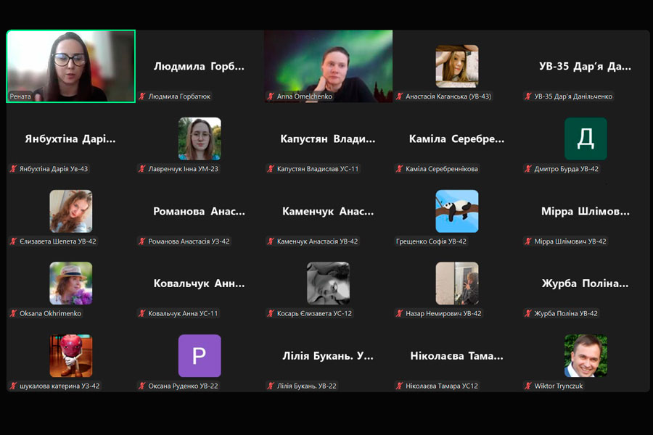Click the panda avatar of Грещенко Софія

[456, 211]
